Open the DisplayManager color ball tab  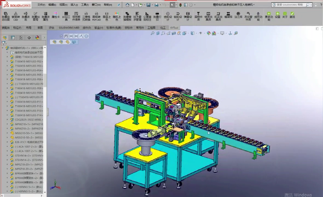(37, 38)
